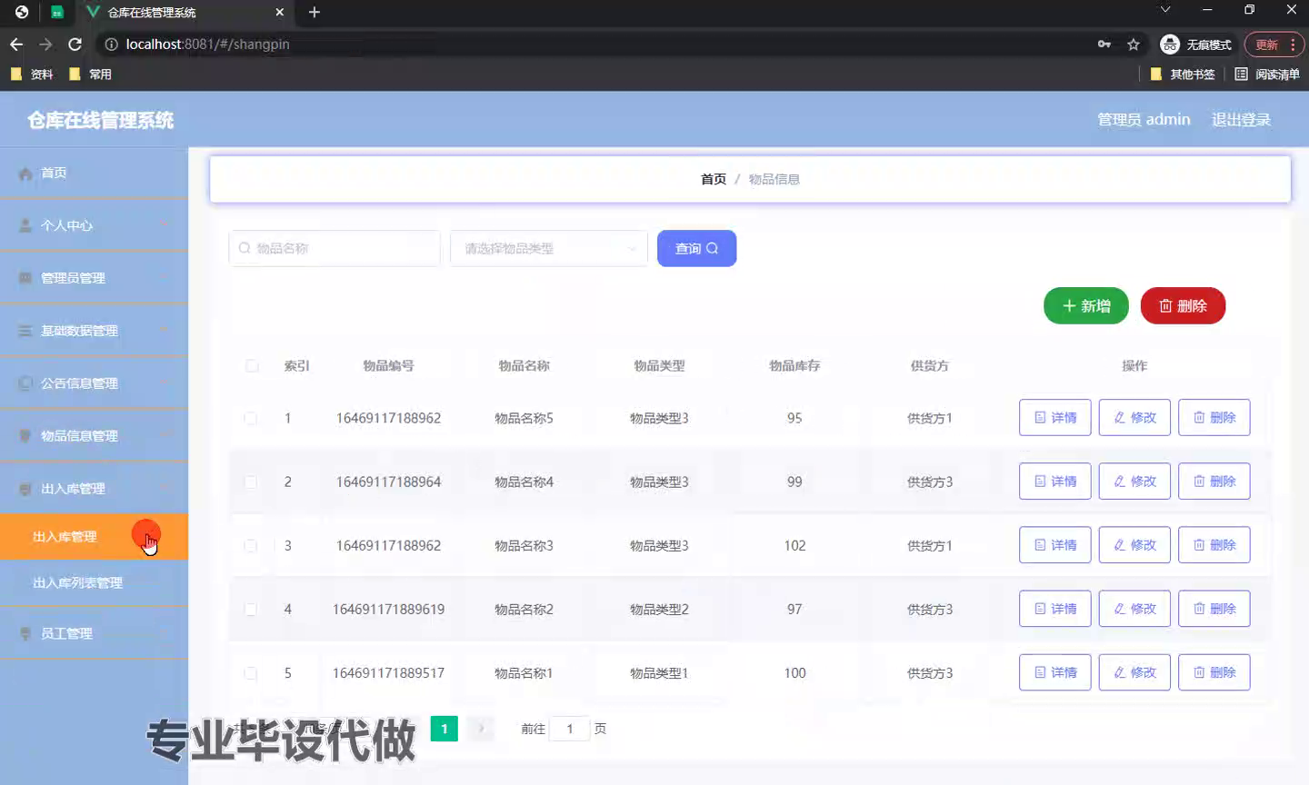The image size is (1309, 785).
Task: Open a new browser tab
Action: pyautogui.click(x=315, y=12)
